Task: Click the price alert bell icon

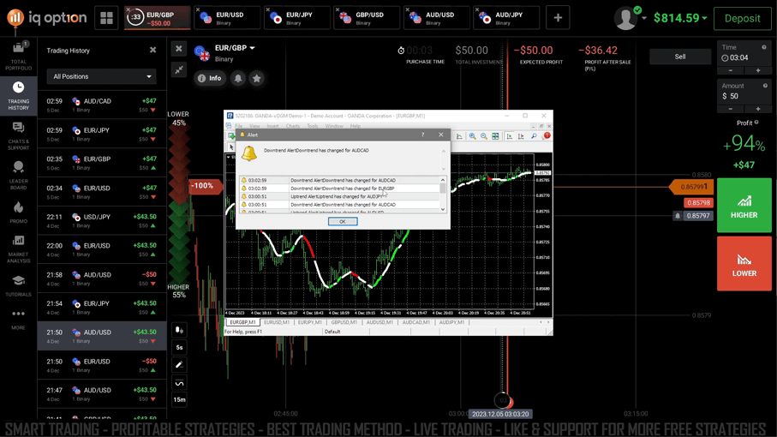Action: pyautogui.click(x=238, y=78)
